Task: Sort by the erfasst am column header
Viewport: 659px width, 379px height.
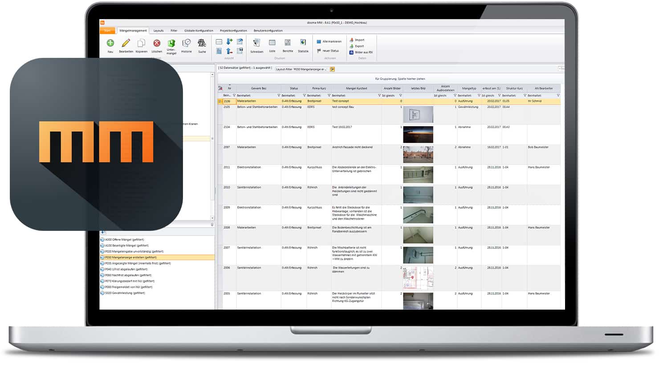Action: coord(491,88)
